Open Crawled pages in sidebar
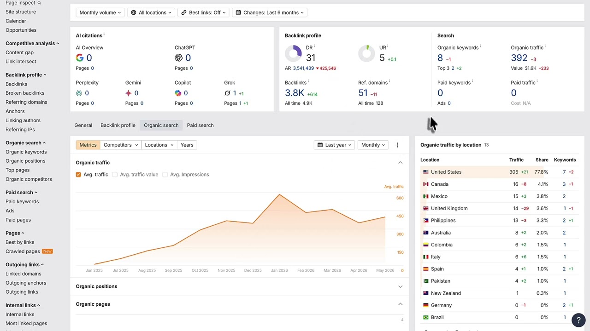 (x=23, y=251)
